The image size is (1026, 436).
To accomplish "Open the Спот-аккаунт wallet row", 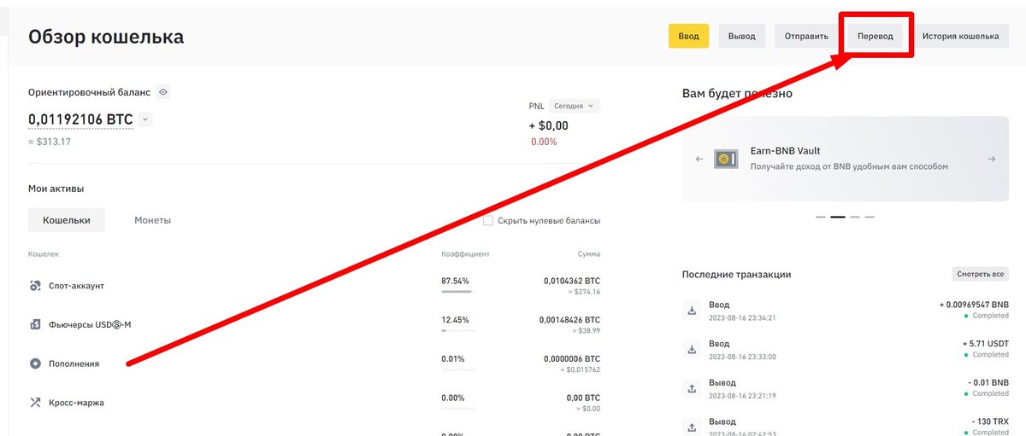I will [314, 286].
